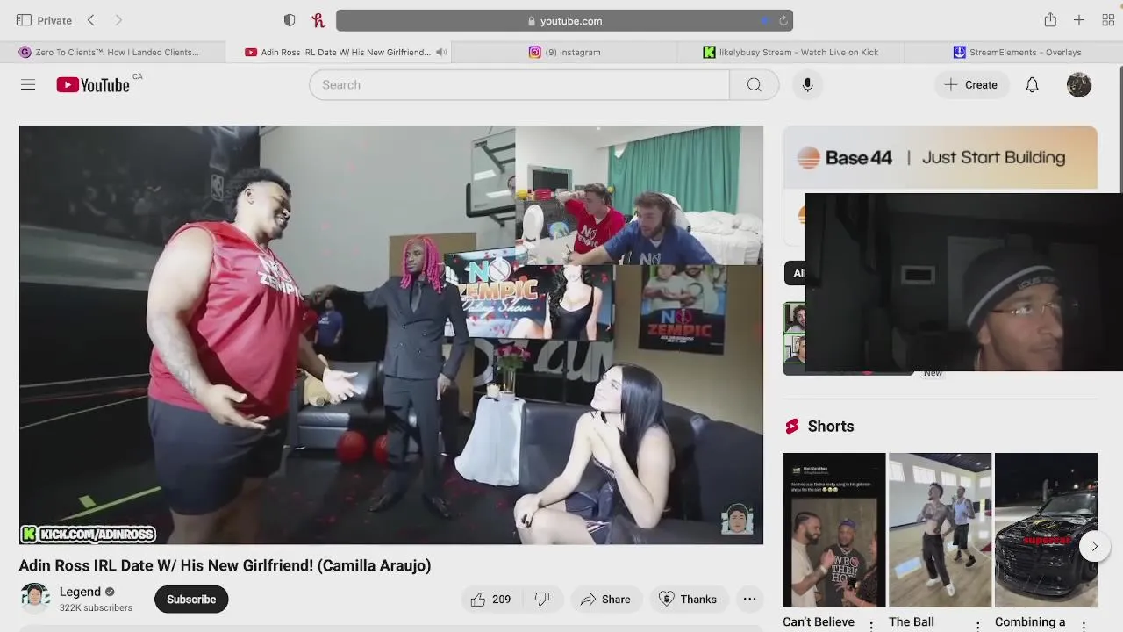Open YouTube notifications bell

(x=1032, y=84)
